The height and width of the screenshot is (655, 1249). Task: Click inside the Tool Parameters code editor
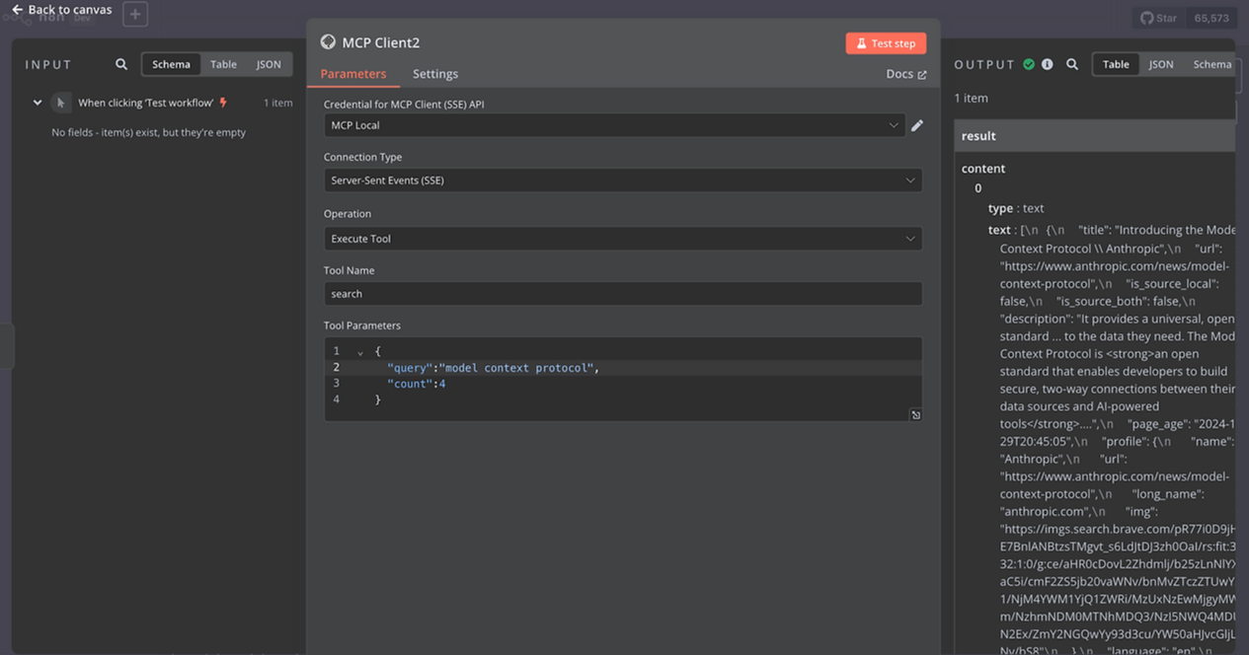(623, 380)
